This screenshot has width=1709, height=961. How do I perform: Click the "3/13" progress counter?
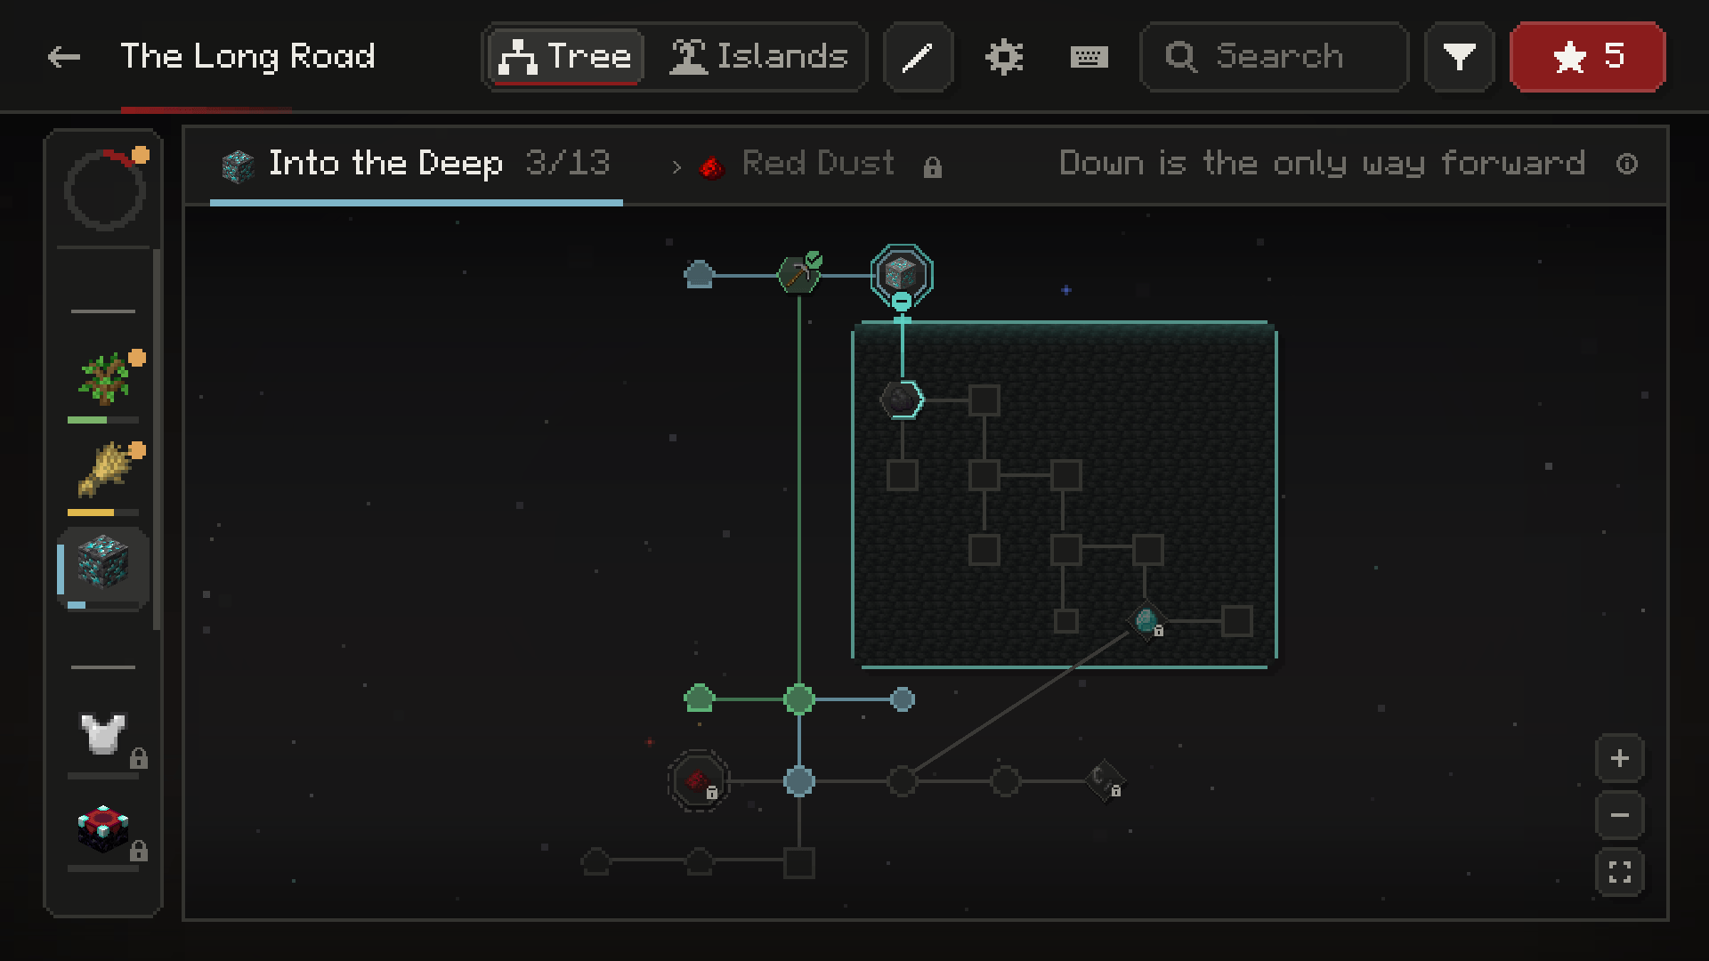(x=568, y=164)
